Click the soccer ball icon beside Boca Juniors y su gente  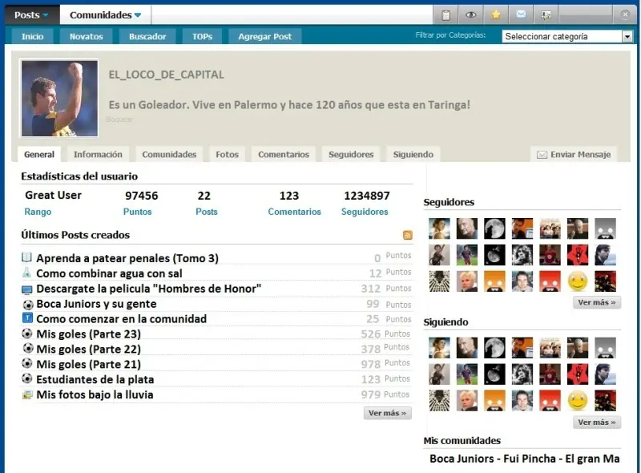(x=28, y=305)
